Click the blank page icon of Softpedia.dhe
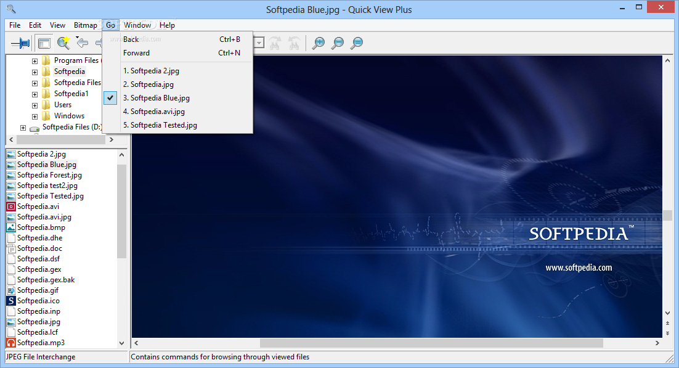 coord(11,238)
